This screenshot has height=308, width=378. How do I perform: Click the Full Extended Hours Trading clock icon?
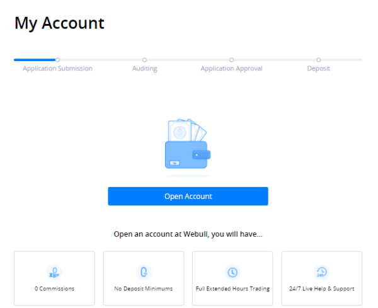232,272
